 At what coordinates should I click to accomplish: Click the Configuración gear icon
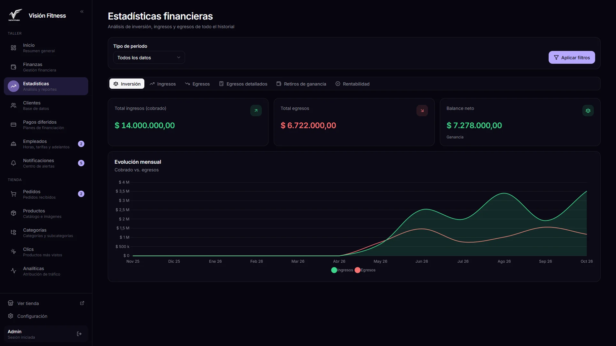point(11,316)
